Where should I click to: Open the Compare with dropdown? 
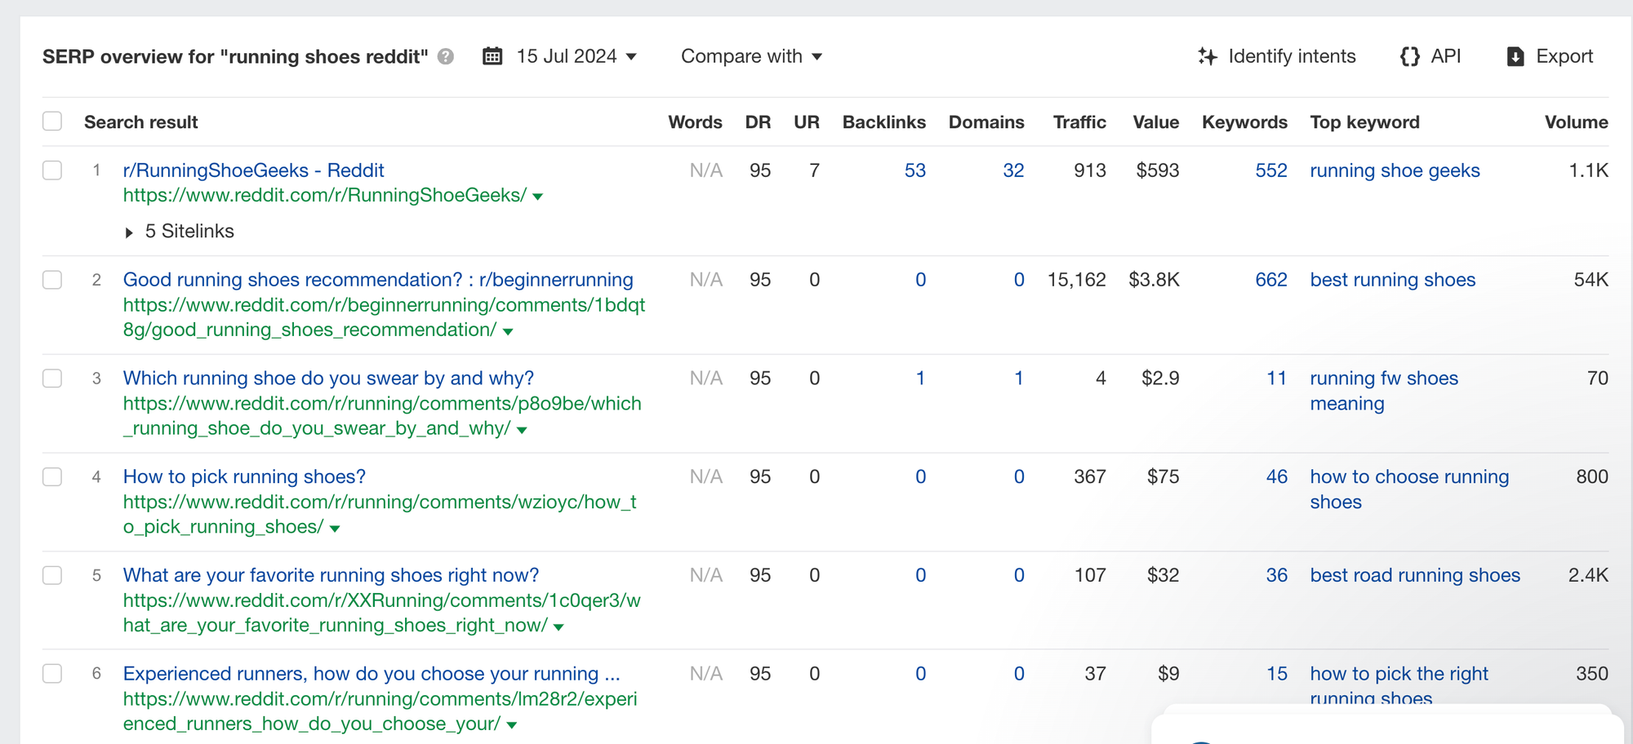click(x=751, y=56)
